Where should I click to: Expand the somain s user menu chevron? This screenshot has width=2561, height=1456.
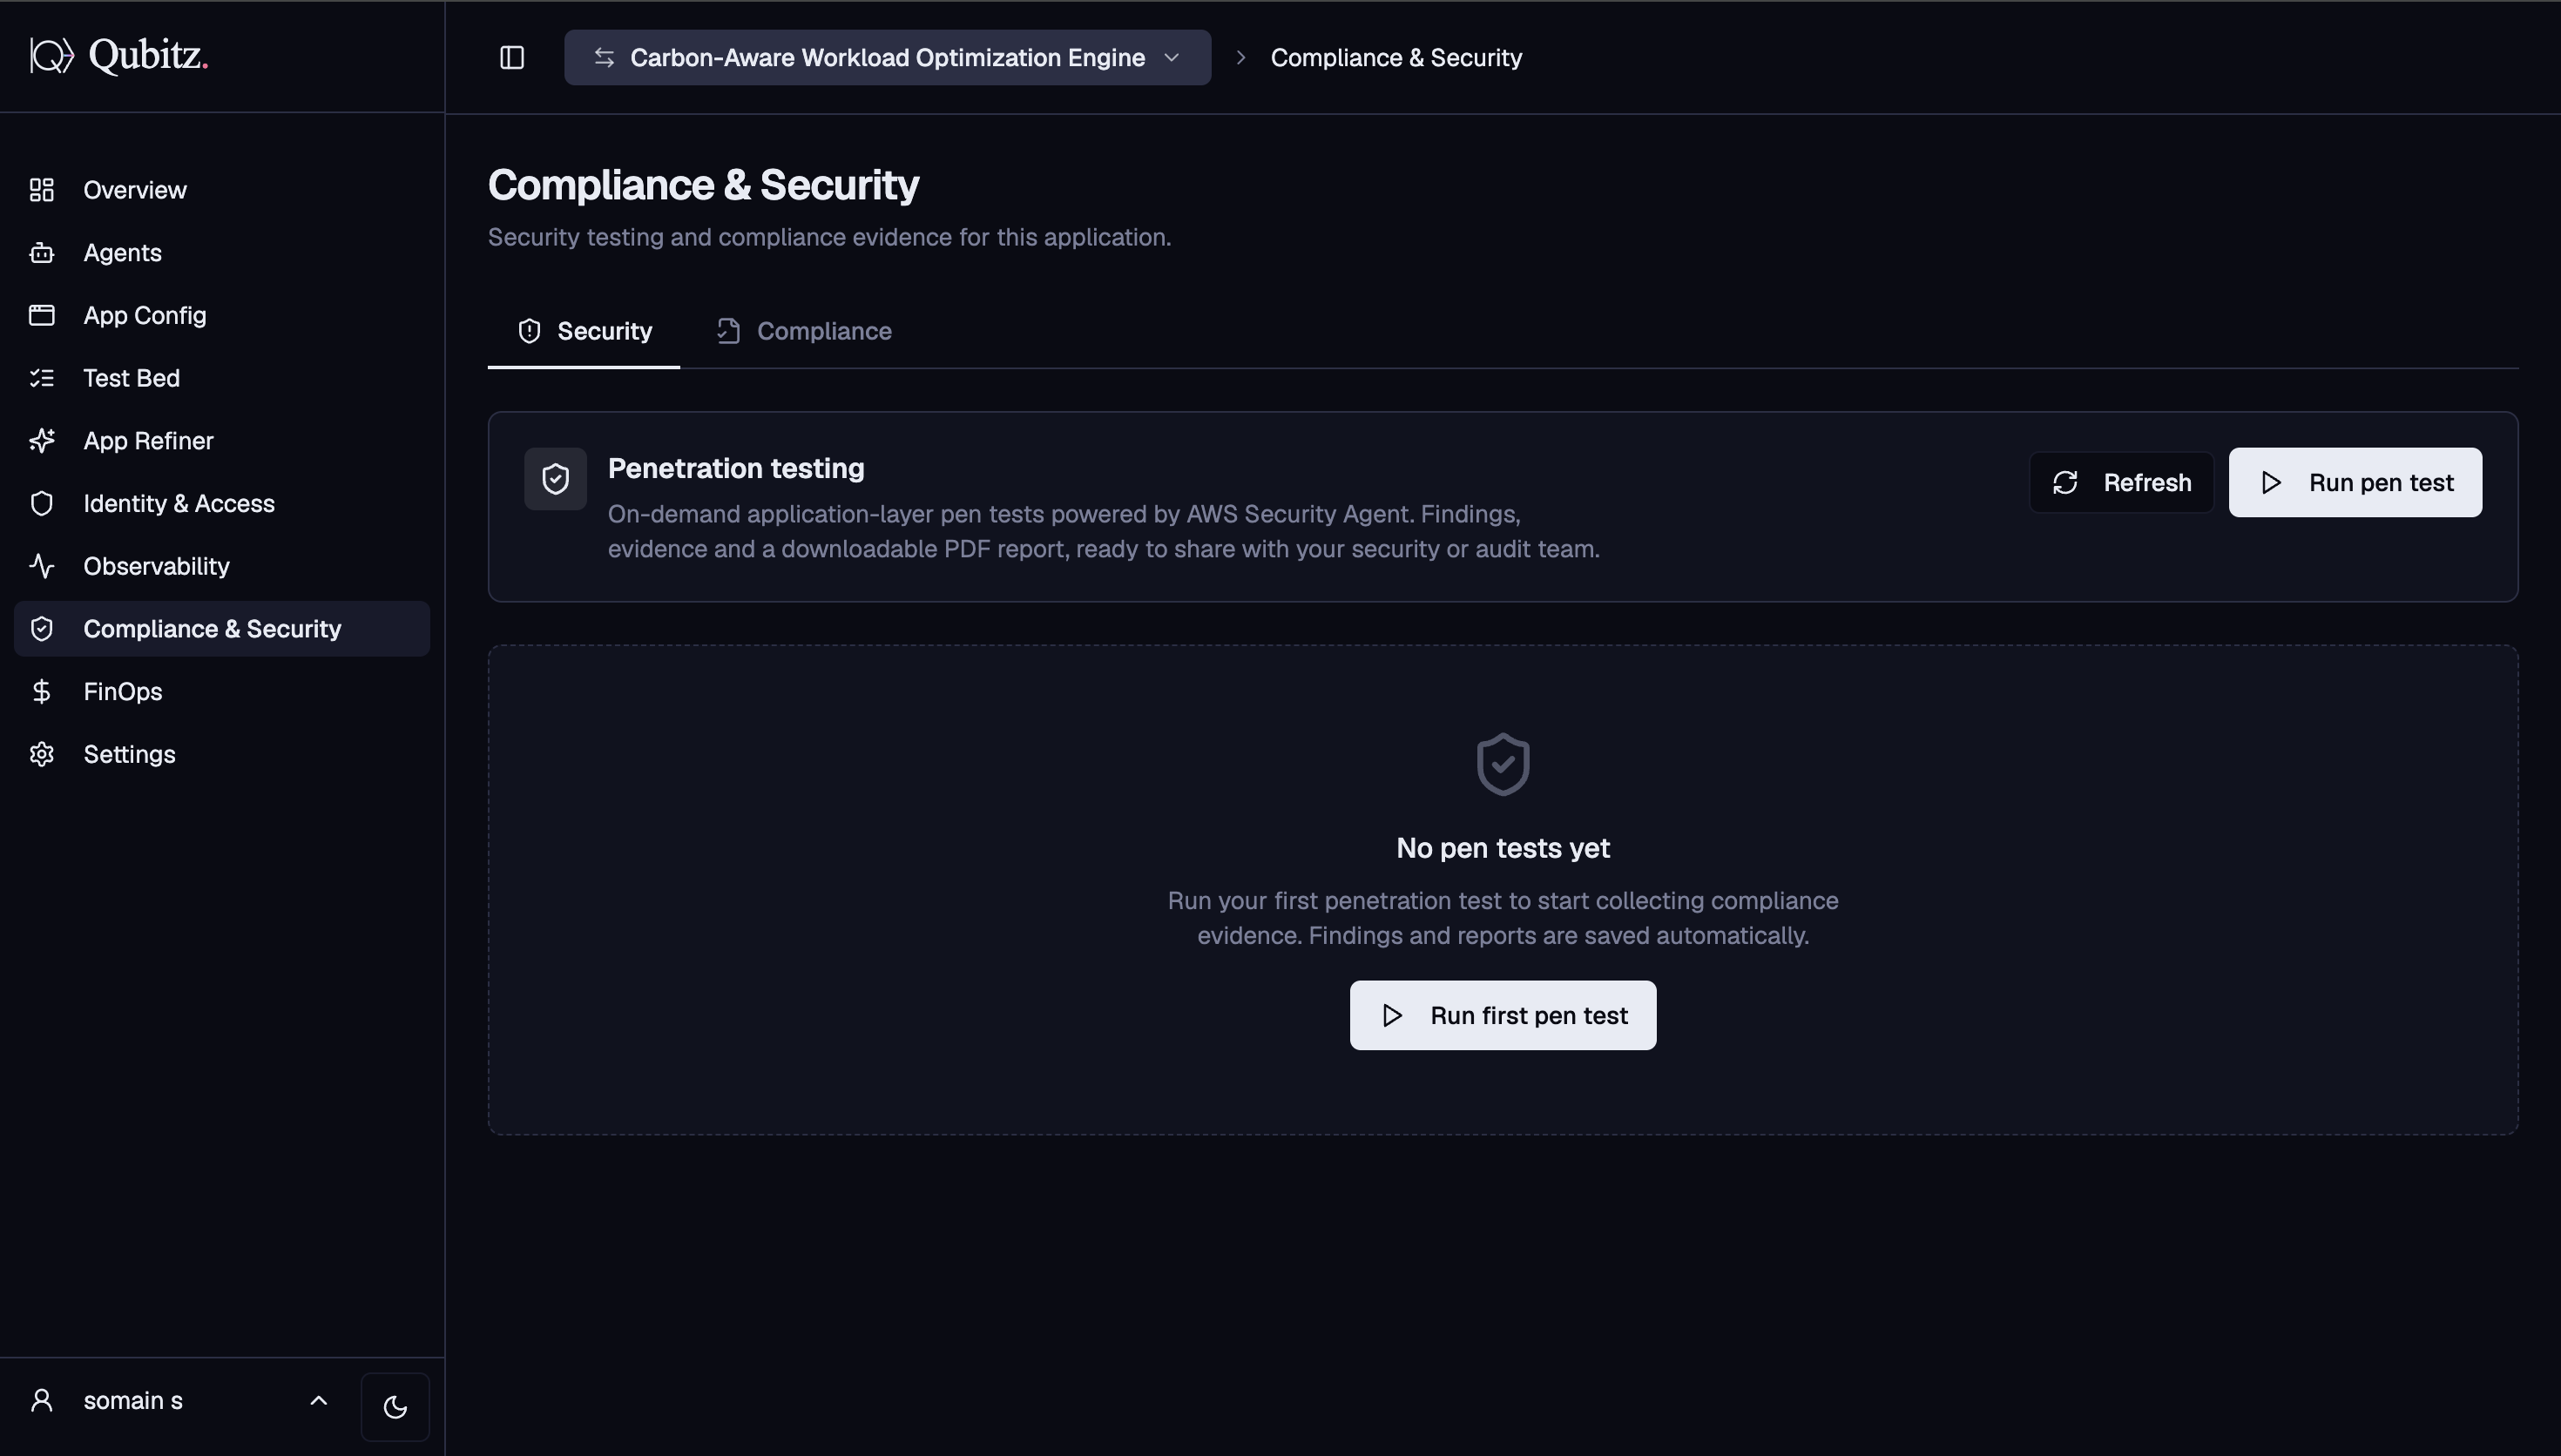tap(318, 1400)
